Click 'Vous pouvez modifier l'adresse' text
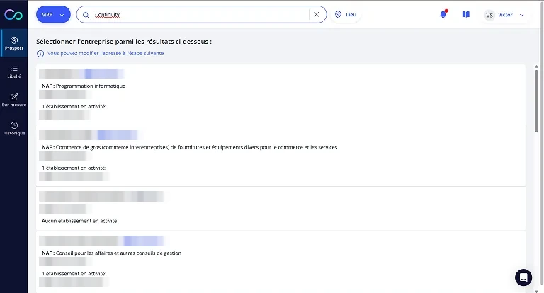The height and width of the screenshot is (293, 544). pos(106,53)
